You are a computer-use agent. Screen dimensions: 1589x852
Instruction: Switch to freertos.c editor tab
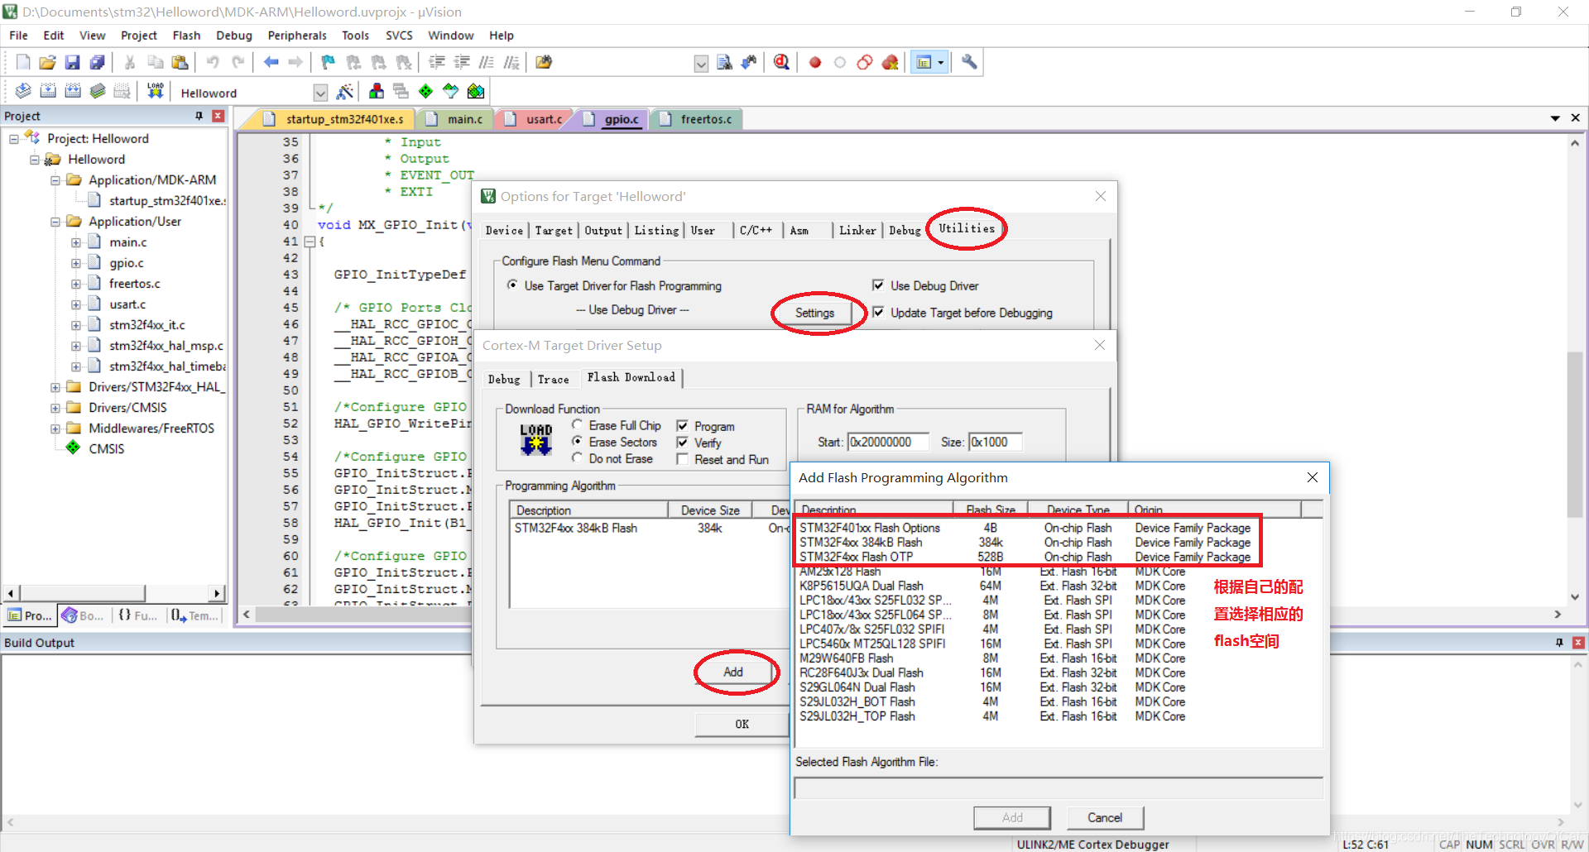tap(696, 119)
